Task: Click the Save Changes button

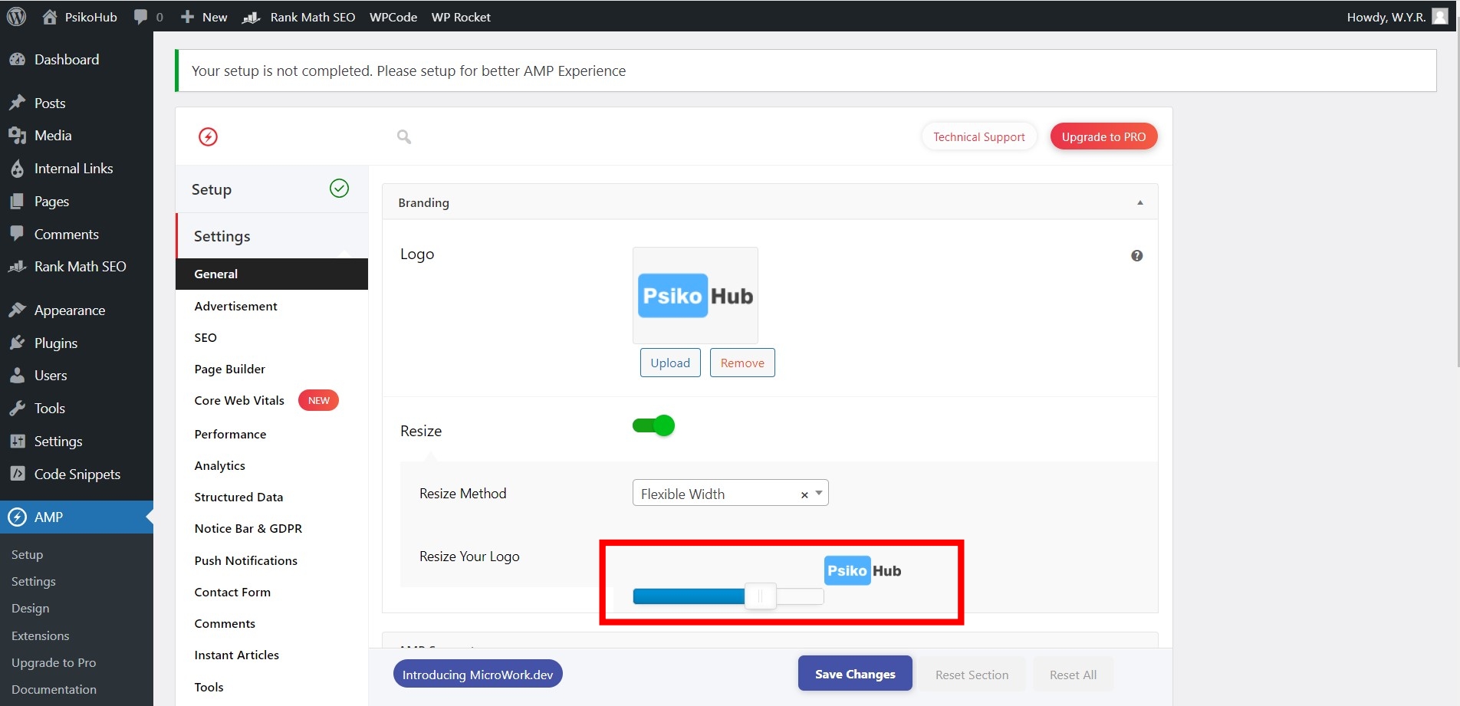Action: (x=855, y=674)
